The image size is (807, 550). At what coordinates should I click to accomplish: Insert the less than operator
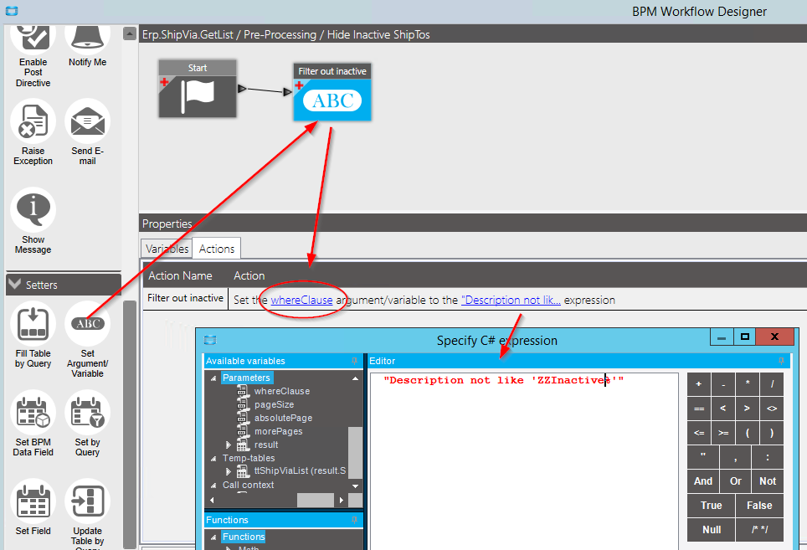click(x=723, y=409)
